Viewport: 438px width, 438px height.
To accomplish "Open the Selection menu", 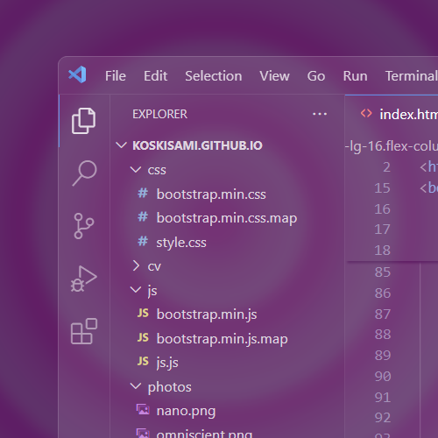I will point(214,76).
